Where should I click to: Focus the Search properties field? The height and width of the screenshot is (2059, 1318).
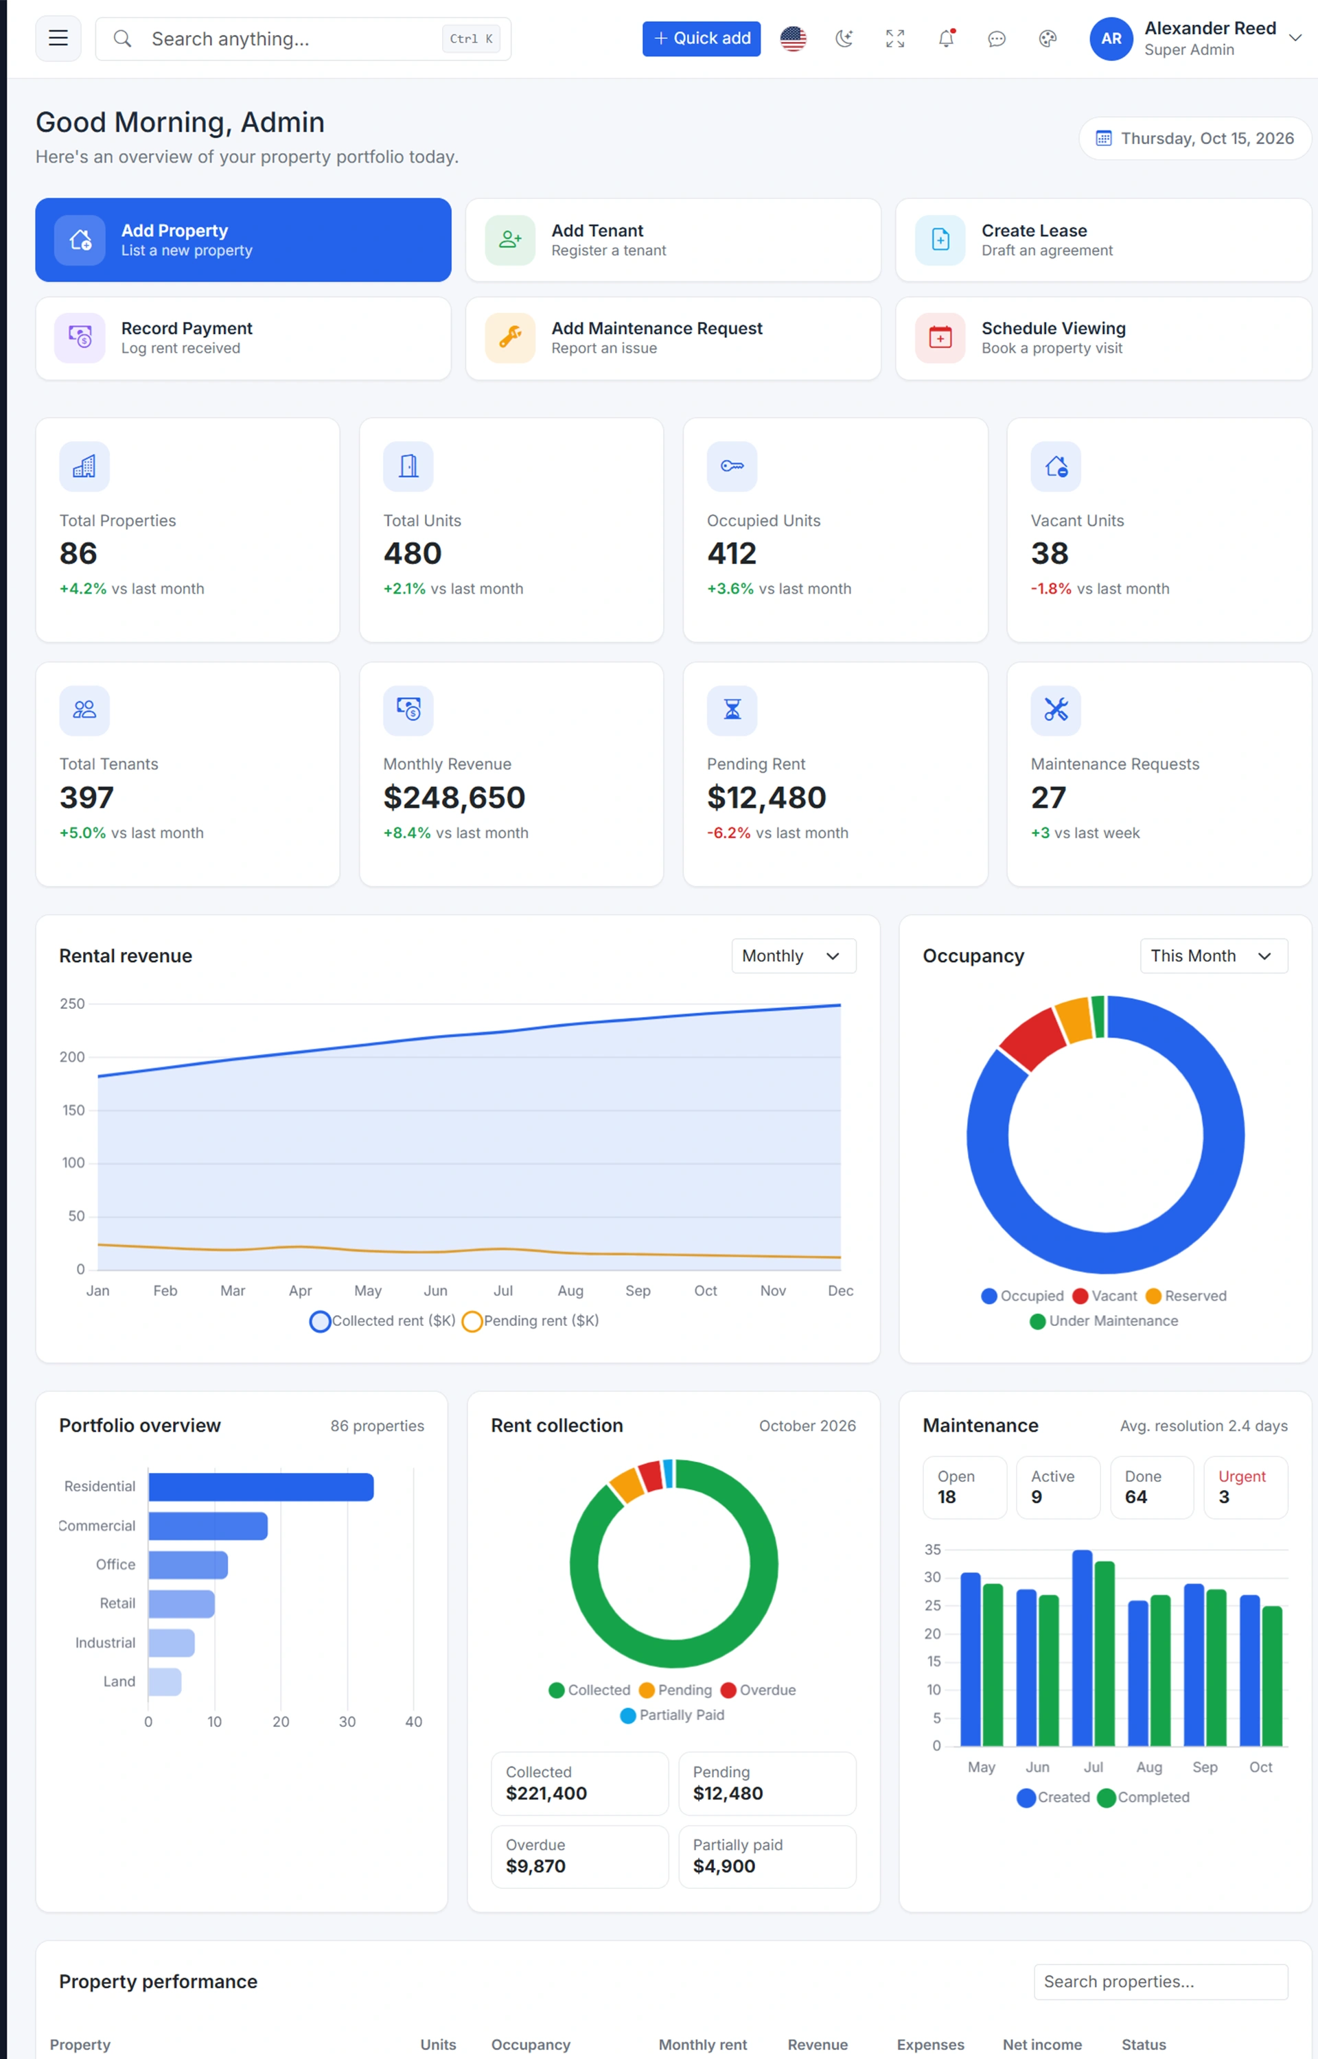(x=1161, y=1981)
